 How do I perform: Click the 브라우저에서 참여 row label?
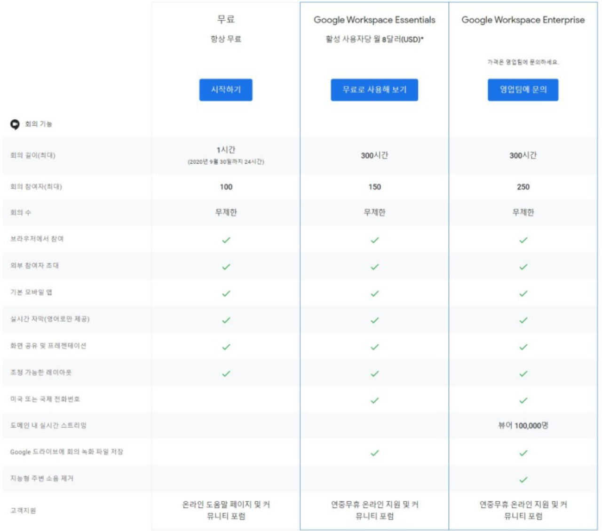37,239
